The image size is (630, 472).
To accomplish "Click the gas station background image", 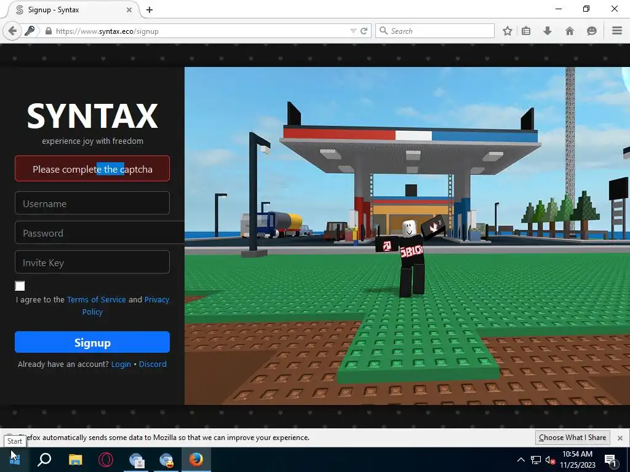I will pyautogui.click(x=407, y=235).
